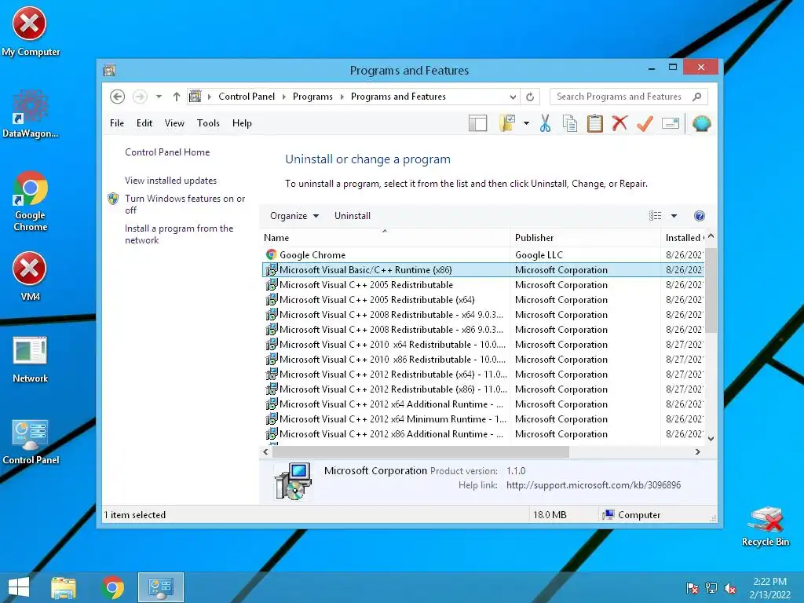Click the change view list icon
804x603 pixels.
tap(656, 216)
